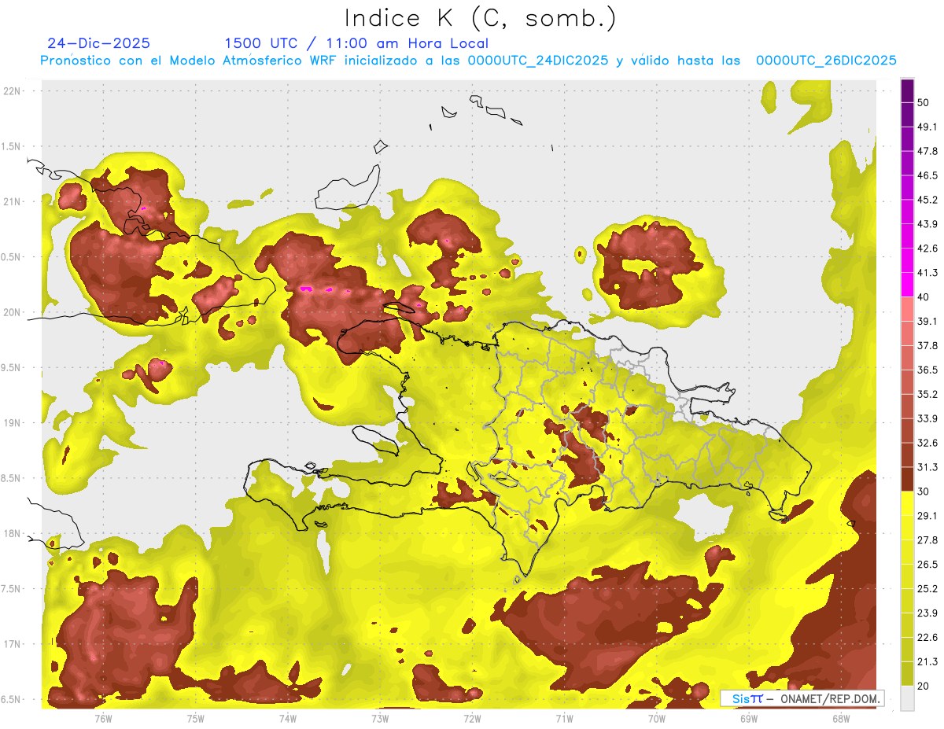Image resolution: width=944 pixels, height=729 pixels.
Task: Click colorbar label '43.9'
Action: tap(927, 224)
